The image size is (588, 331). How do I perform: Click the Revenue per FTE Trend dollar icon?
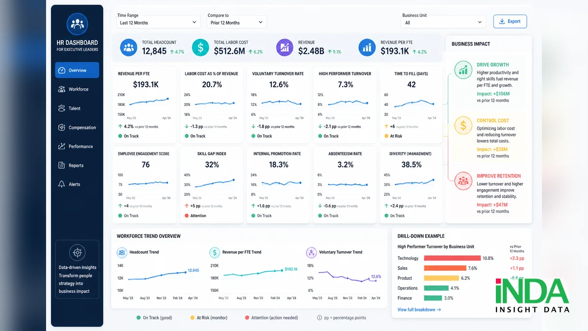pos(215,253)
